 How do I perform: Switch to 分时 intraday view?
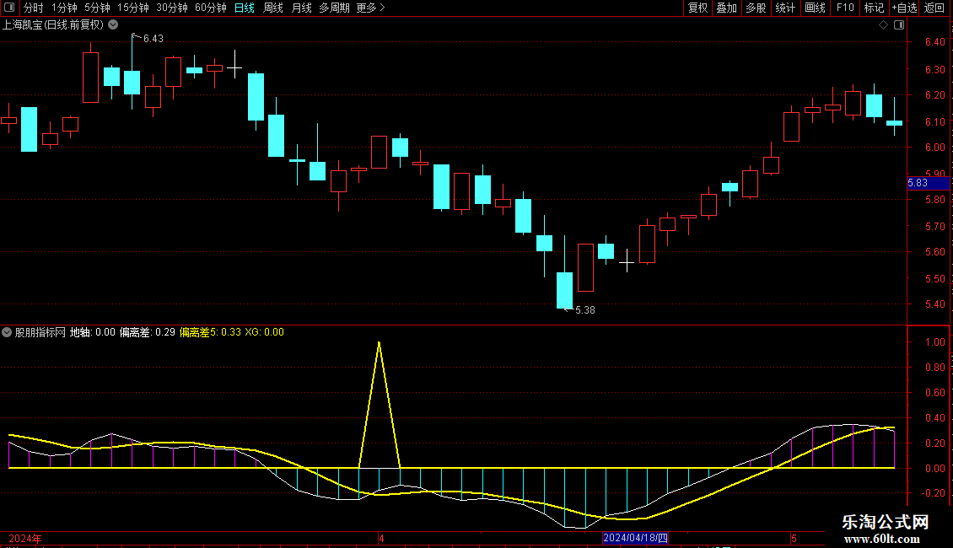[34, 8]
